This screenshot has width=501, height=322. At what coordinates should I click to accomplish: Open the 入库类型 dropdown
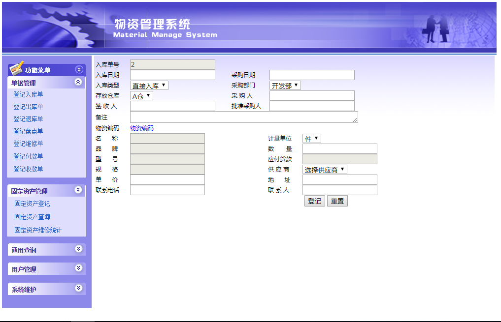click(x=149, y=86)
